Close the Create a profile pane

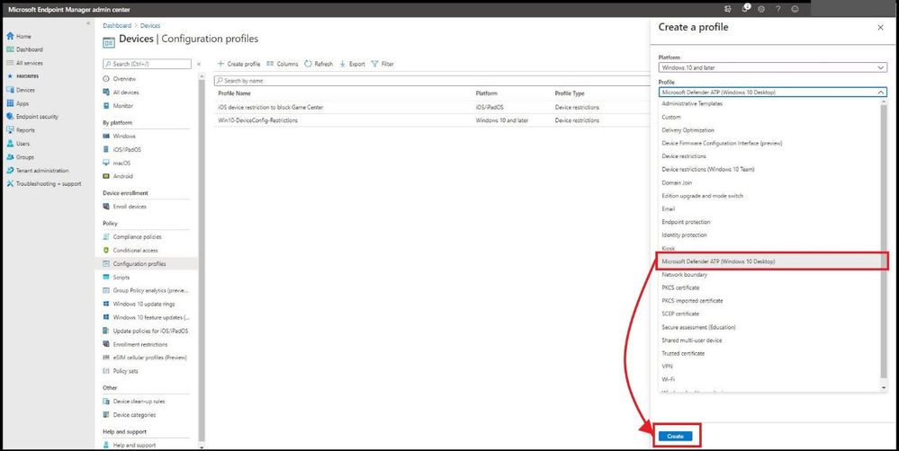pos(881,28)
